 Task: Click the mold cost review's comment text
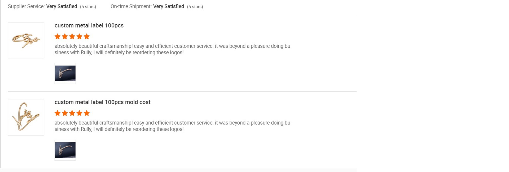pos(172,126)
